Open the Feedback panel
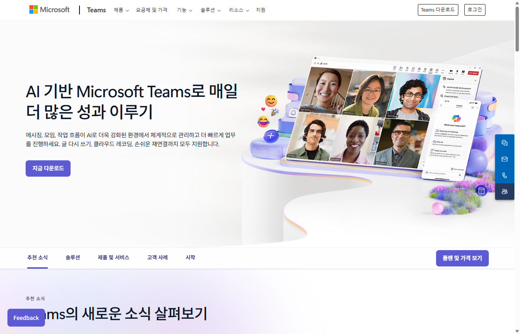 click(26, 318)
